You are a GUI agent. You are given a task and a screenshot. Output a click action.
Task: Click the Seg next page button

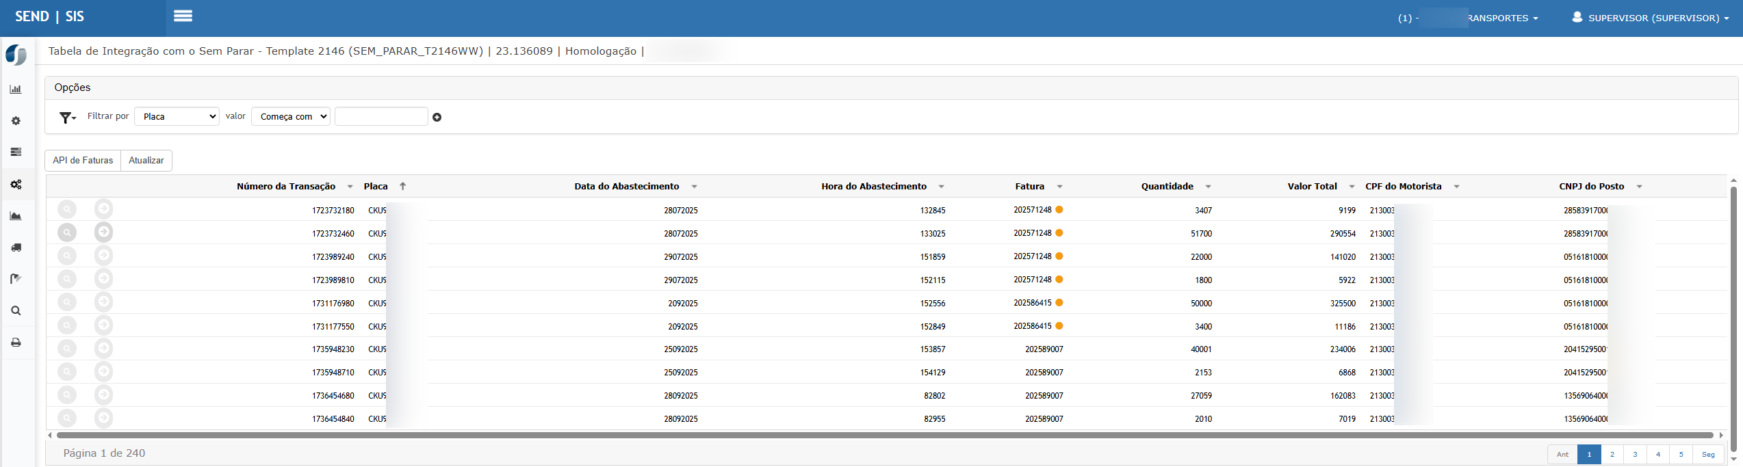1708,455
